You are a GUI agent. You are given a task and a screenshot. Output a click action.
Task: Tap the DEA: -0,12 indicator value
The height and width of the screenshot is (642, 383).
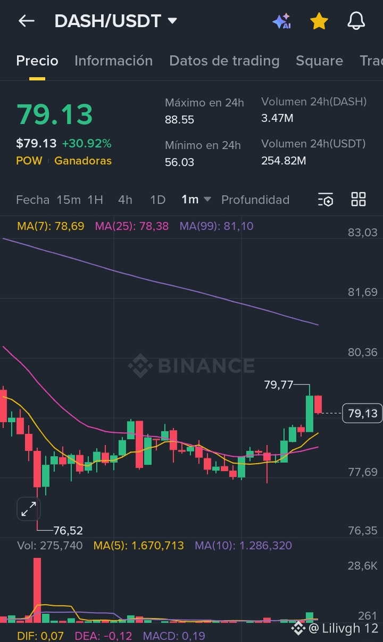103,636
